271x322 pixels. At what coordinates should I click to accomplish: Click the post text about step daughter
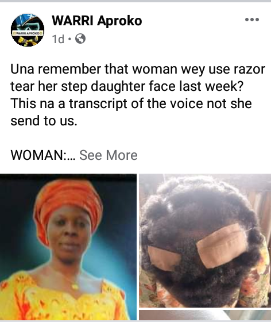click(x=138, y=95)
